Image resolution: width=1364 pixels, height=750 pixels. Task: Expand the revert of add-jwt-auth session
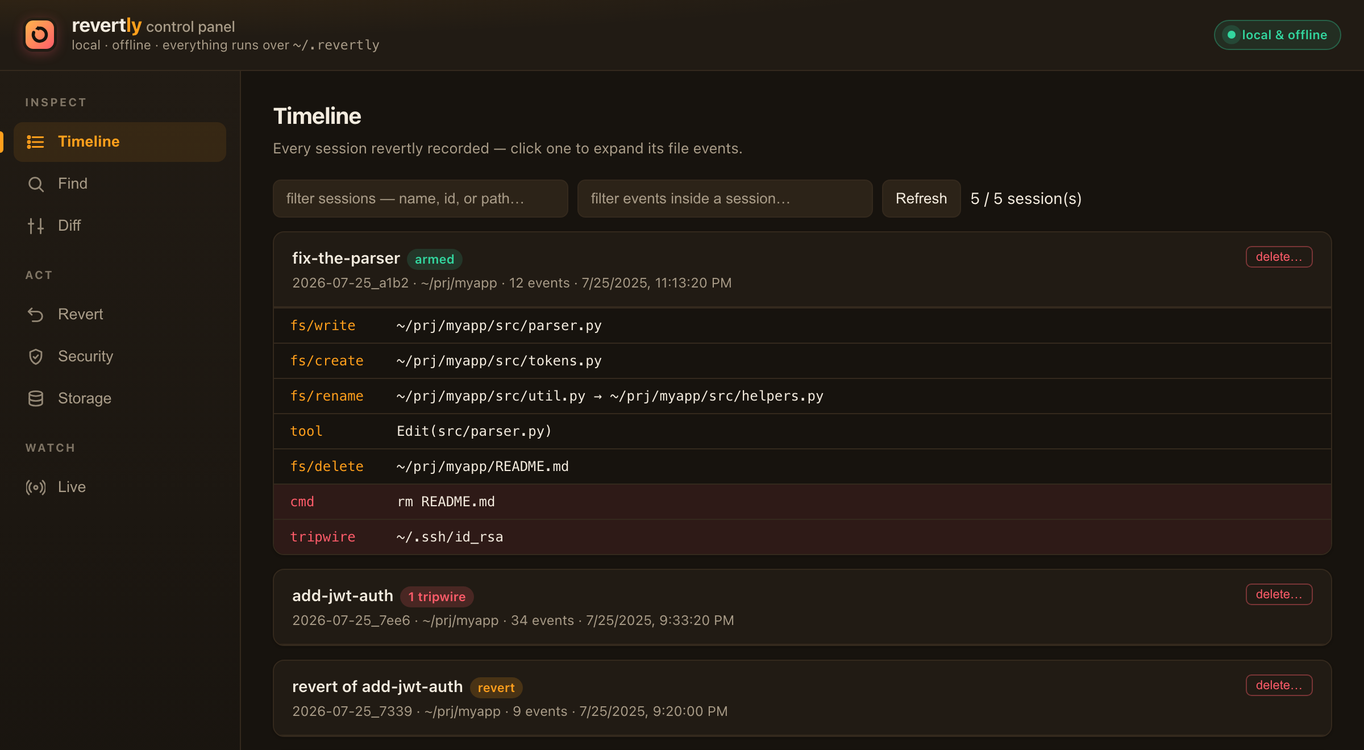(x=802, y=698)
